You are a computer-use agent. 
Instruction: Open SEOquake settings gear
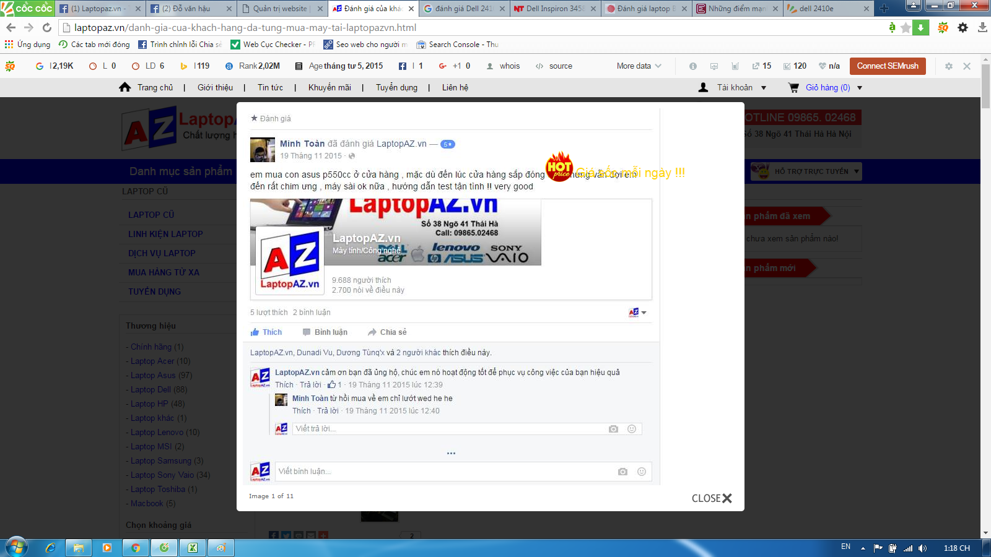coord(948,66)
